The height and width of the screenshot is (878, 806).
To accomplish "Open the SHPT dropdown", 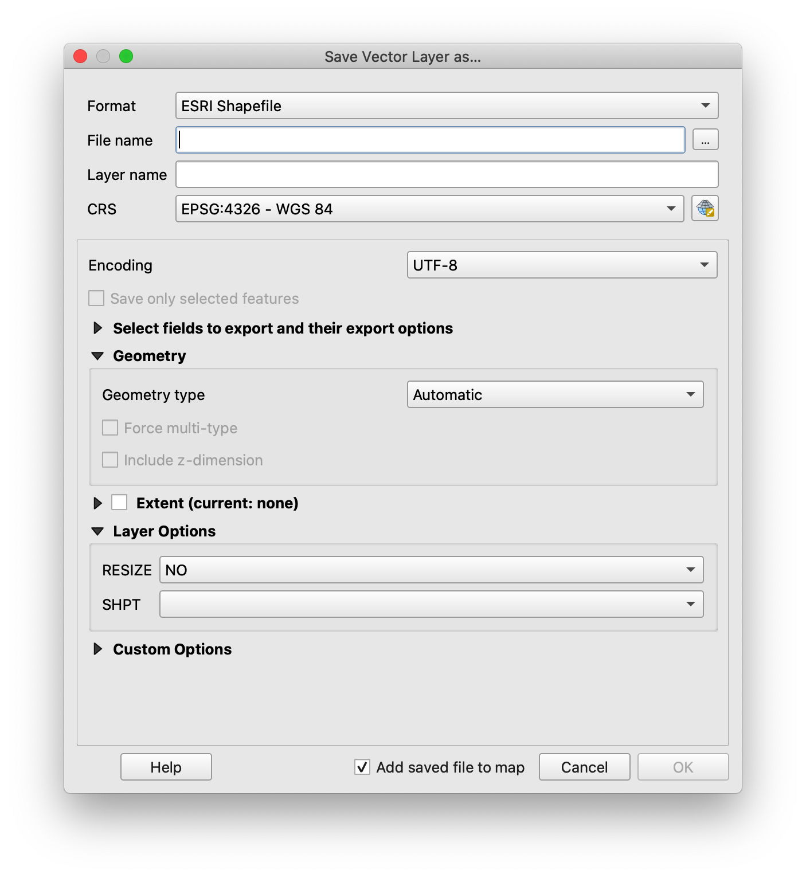I will pos(431,604).
